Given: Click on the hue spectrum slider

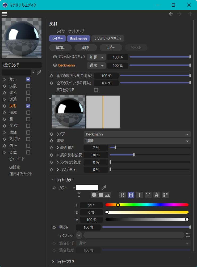Looking at the screenshot, I should [x=147, y=205].
